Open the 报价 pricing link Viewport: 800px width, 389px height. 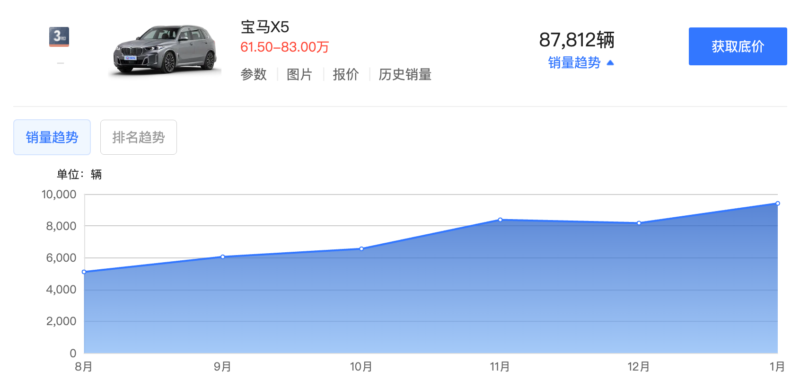tap(346, 74)
